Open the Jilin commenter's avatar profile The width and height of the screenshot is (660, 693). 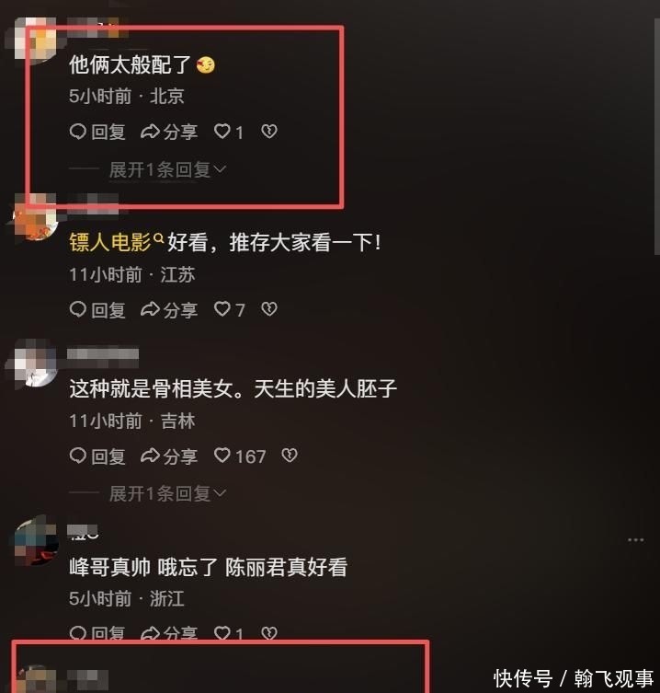pos(35,365)
